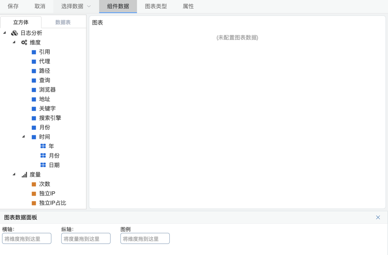
Task: Click the blue square icon beside 时间
Action: tap(34, 137)
